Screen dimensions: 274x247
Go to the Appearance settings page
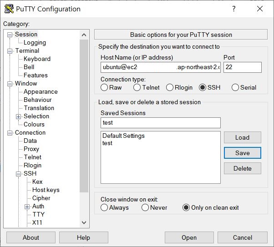point(41,91)
